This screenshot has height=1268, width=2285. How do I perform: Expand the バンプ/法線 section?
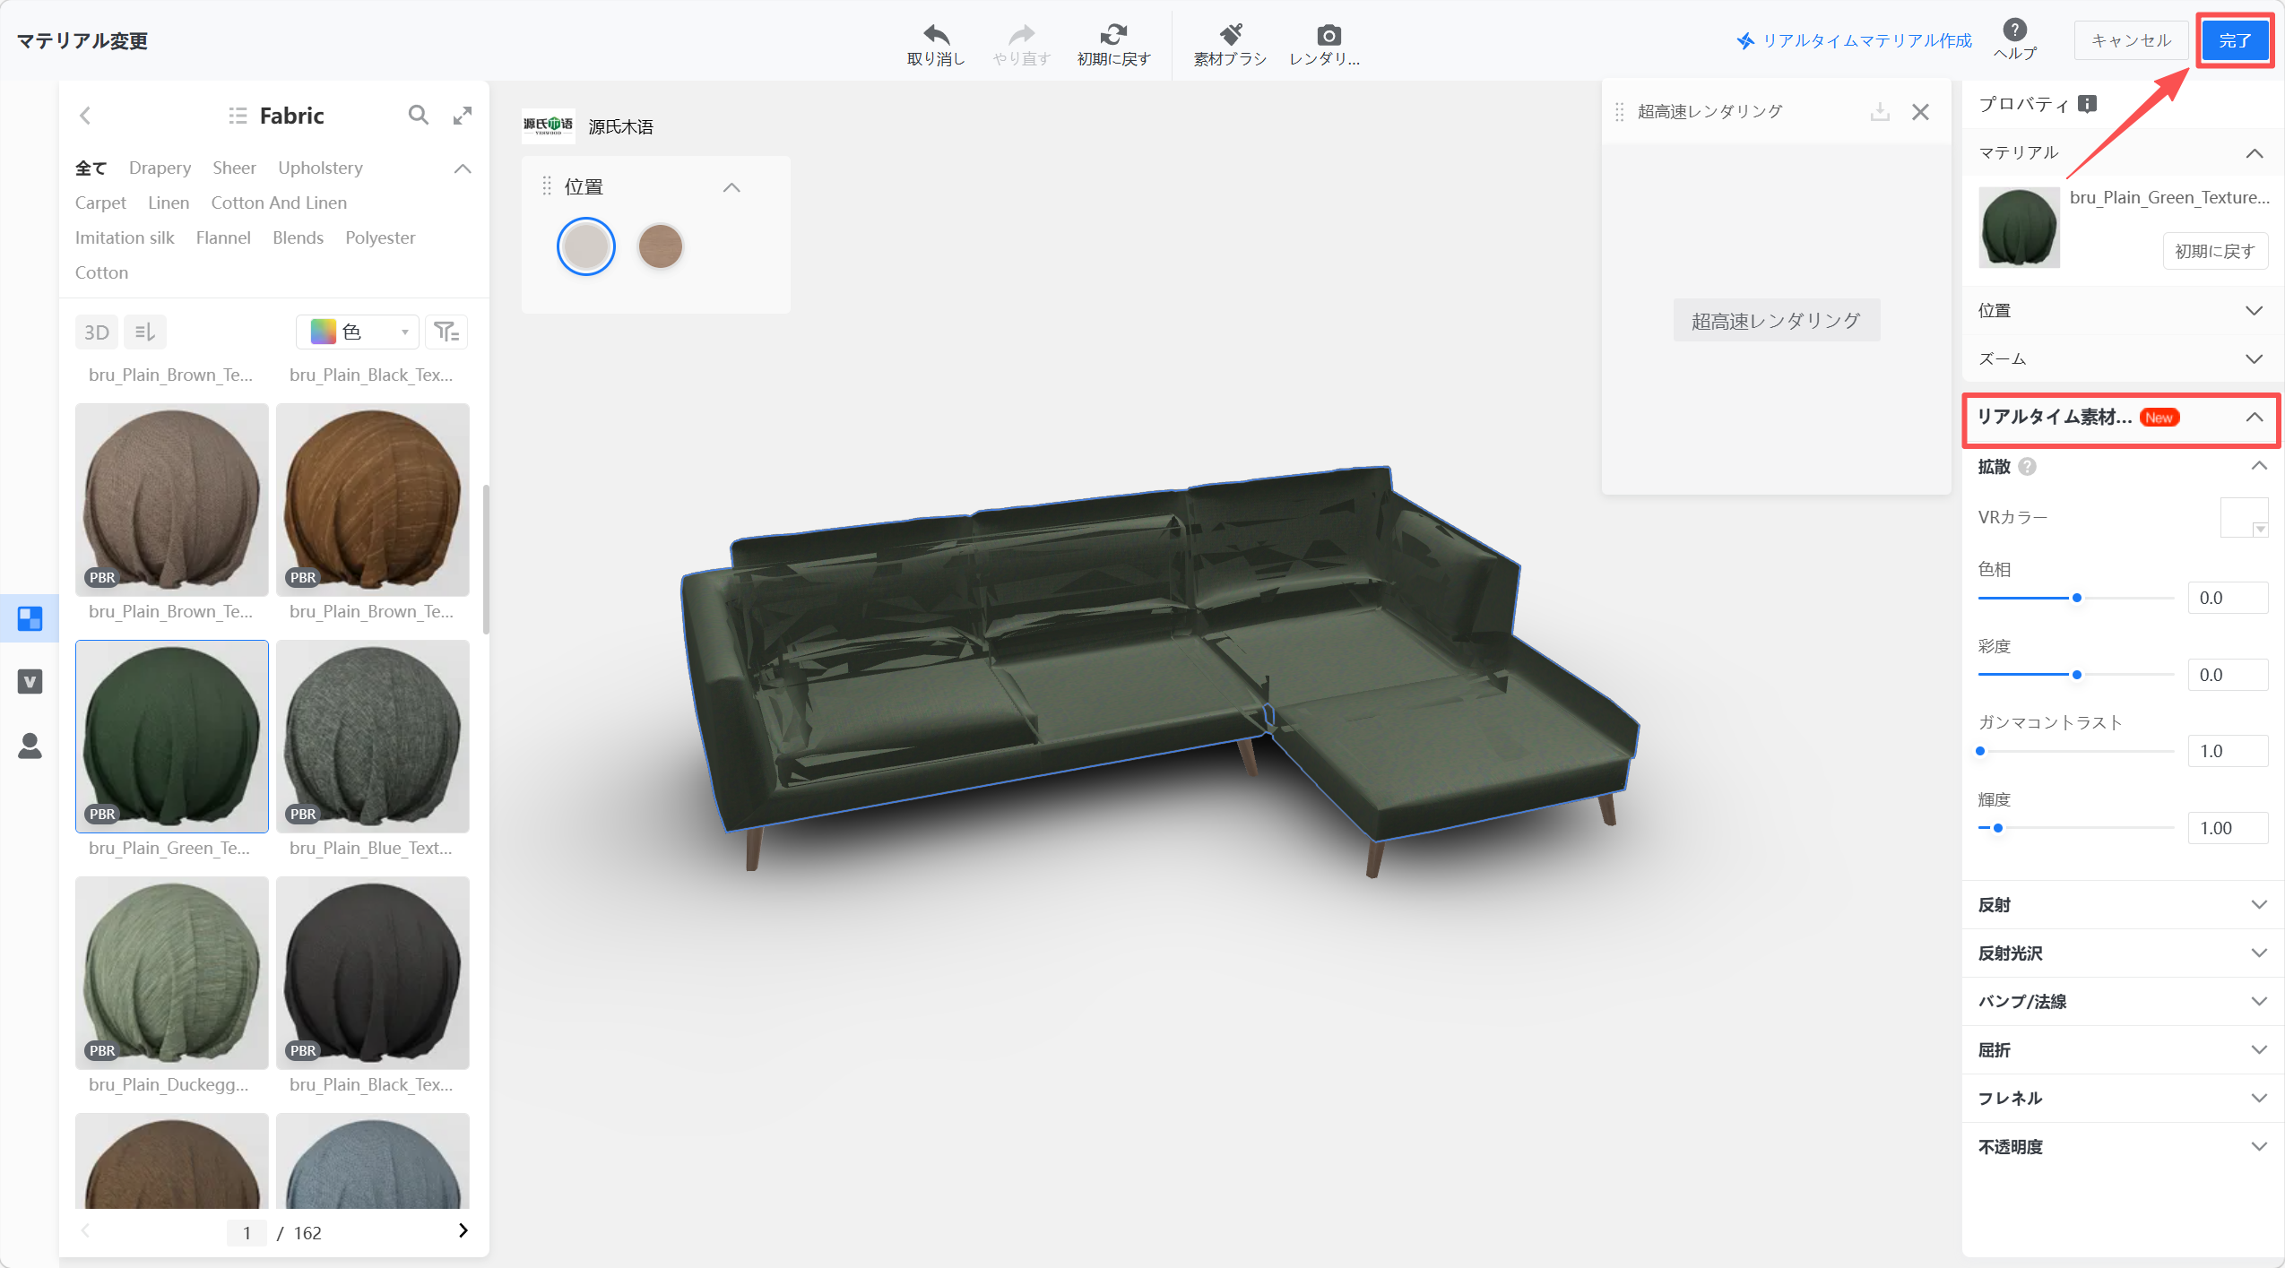point(2259,1002)
